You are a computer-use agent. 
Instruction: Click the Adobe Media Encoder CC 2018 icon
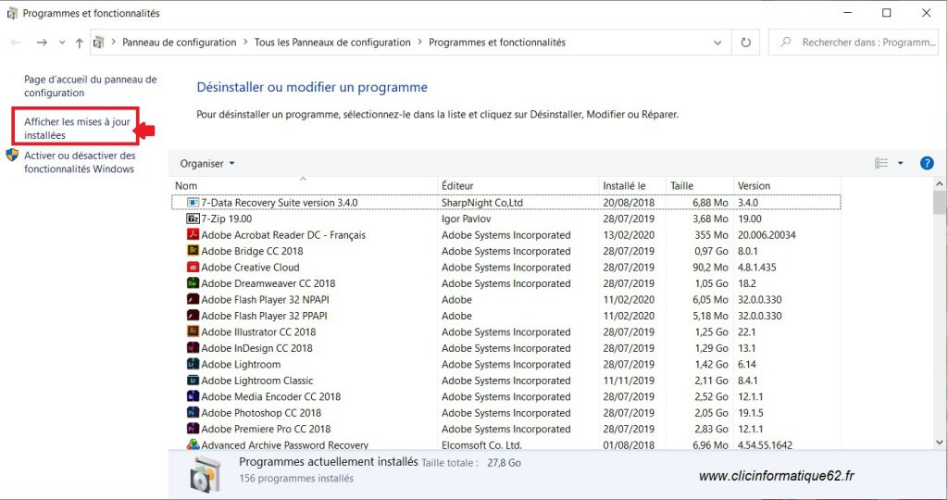[x=193, y=396]
